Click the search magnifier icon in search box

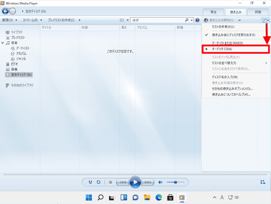pos(187,20)
